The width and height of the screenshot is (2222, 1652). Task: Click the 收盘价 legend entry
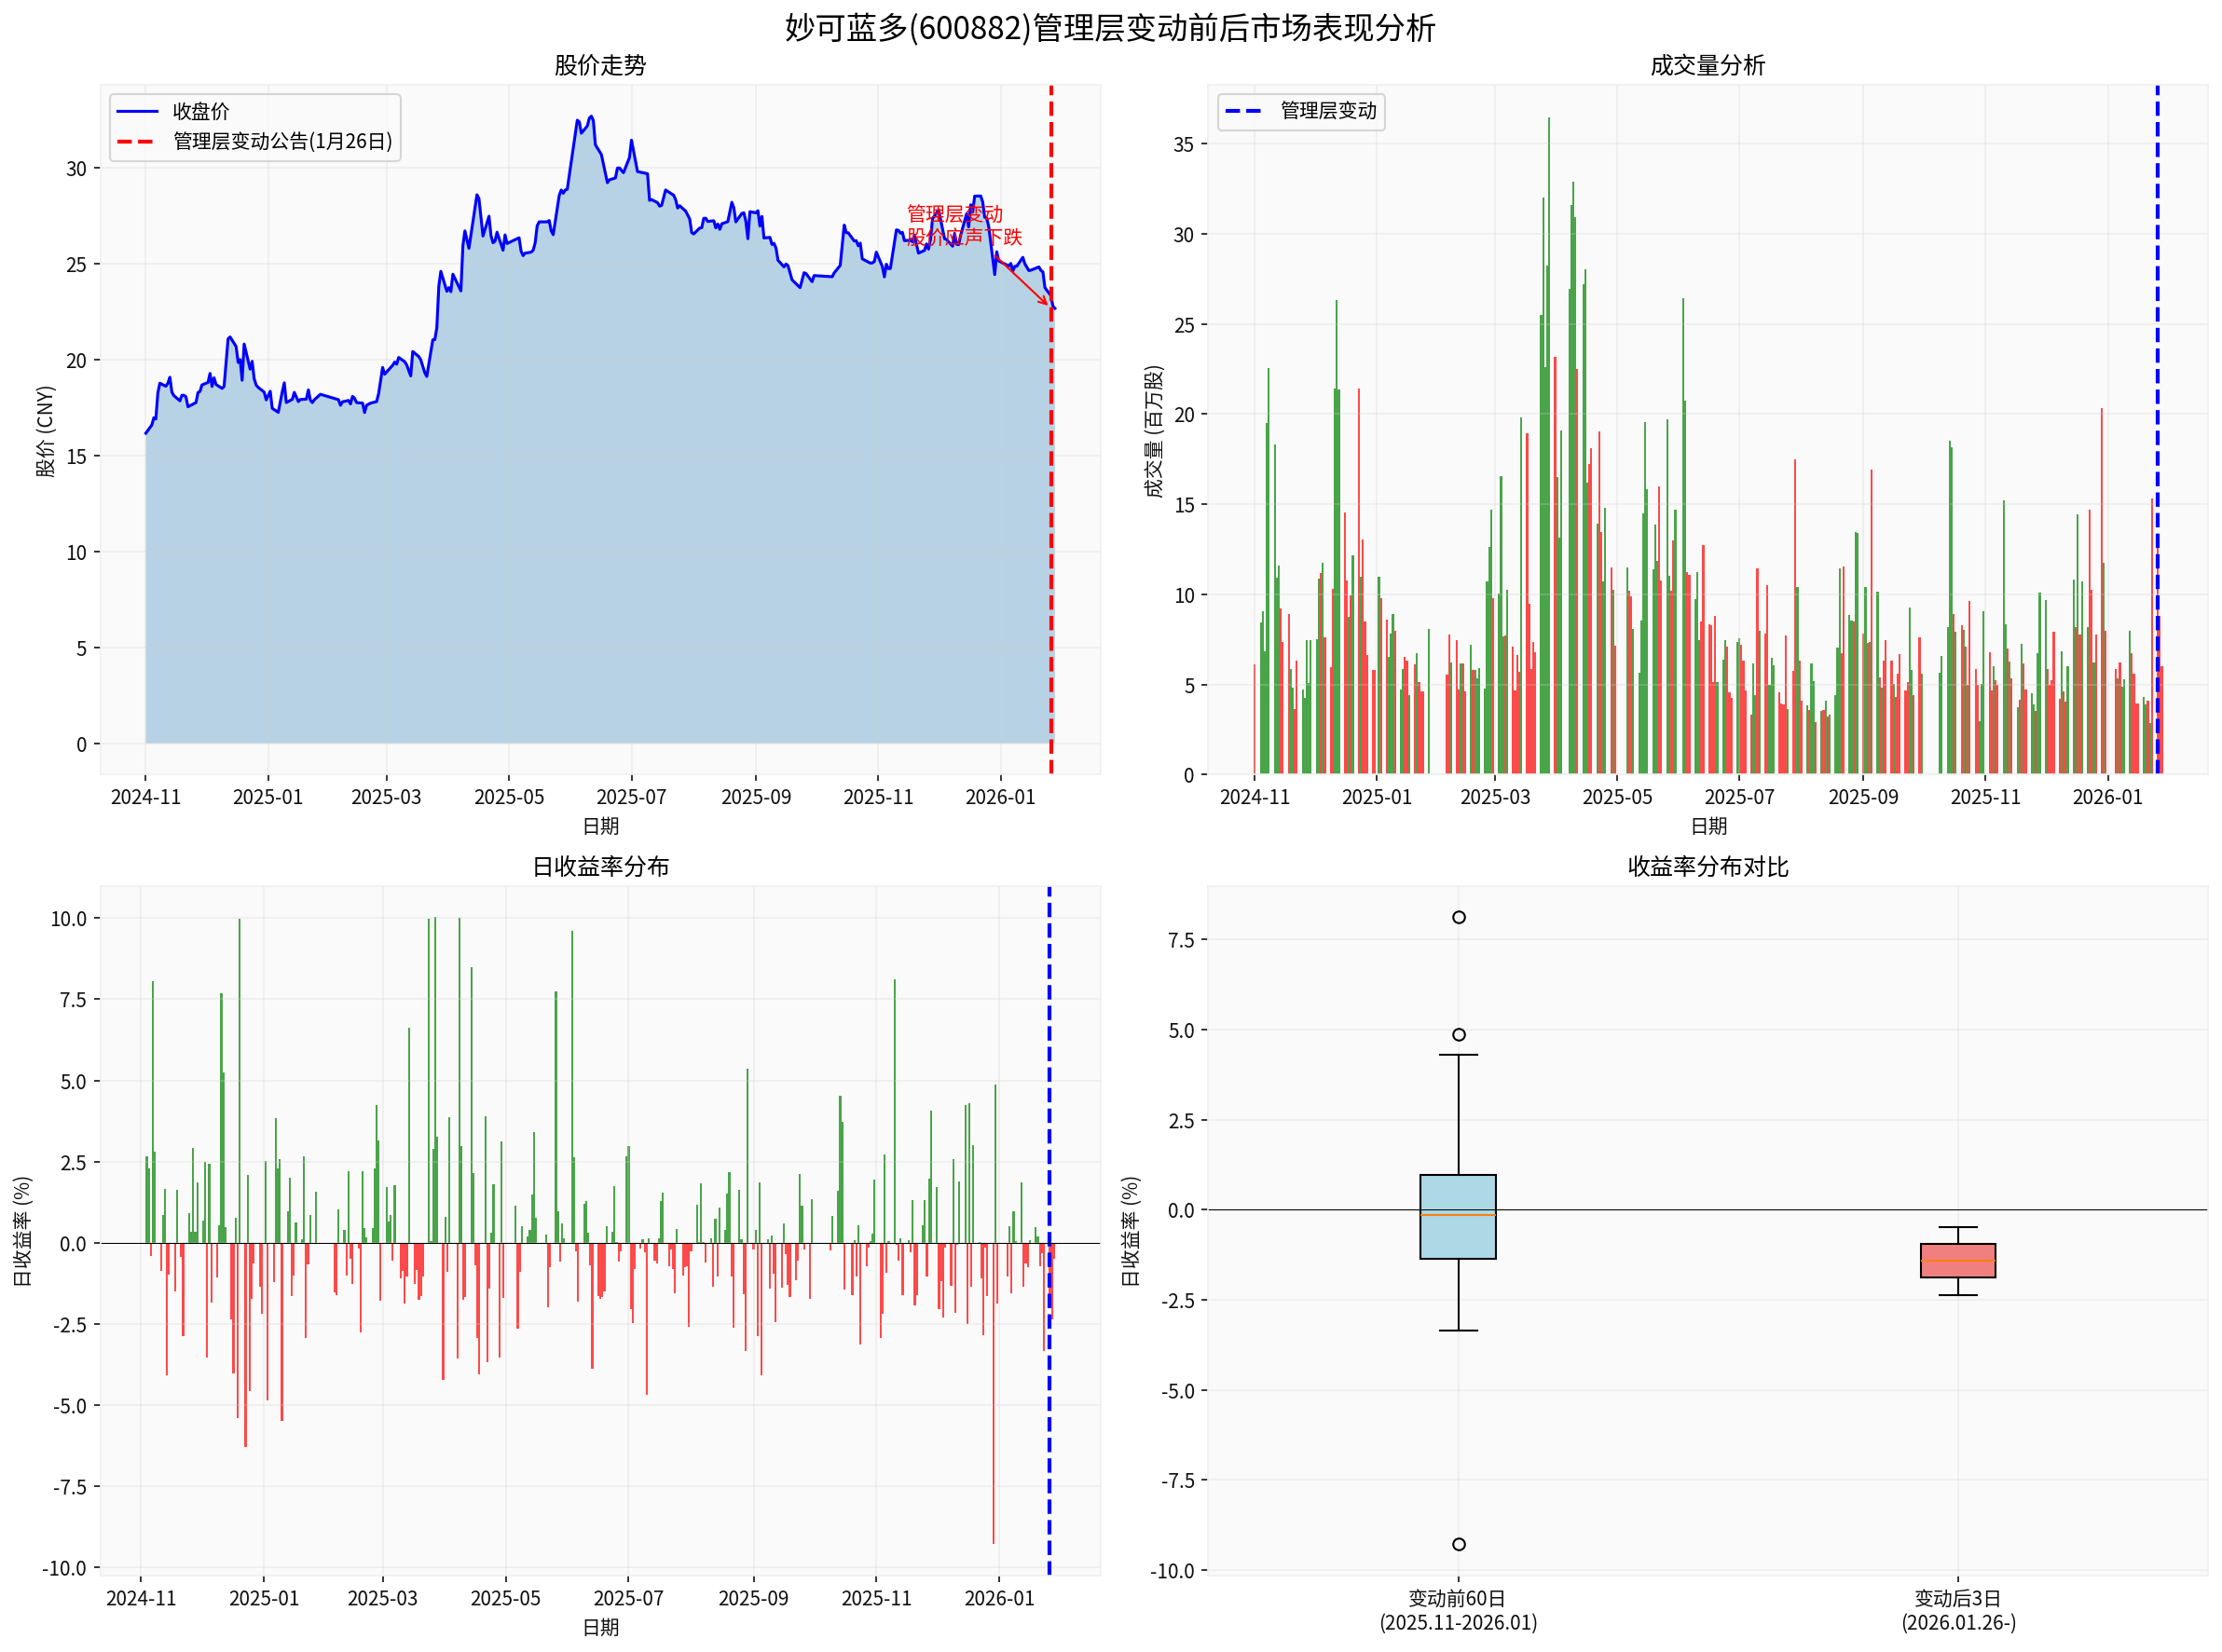pyautogui.click(x=200, y=111)
